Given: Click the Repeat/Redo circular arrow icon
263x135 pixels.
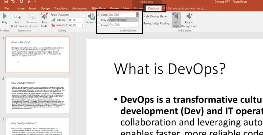Looking at the screenshot, I should [21, 1].
